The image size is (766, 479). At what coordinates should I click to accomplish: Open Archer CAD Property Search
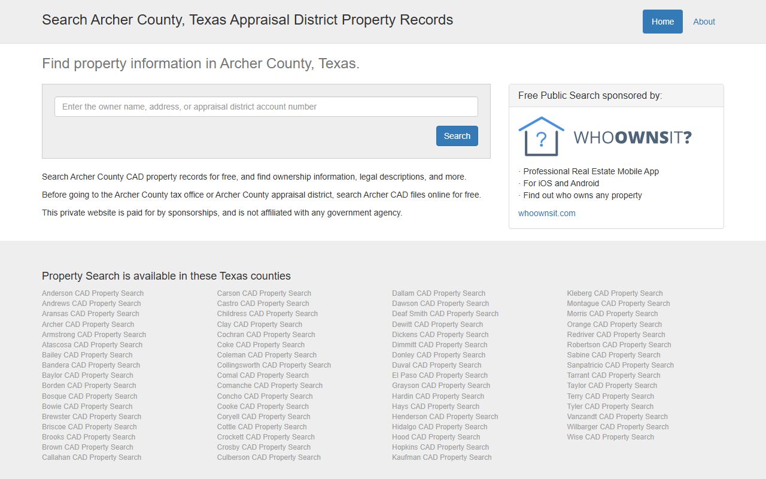pos(88,325)
